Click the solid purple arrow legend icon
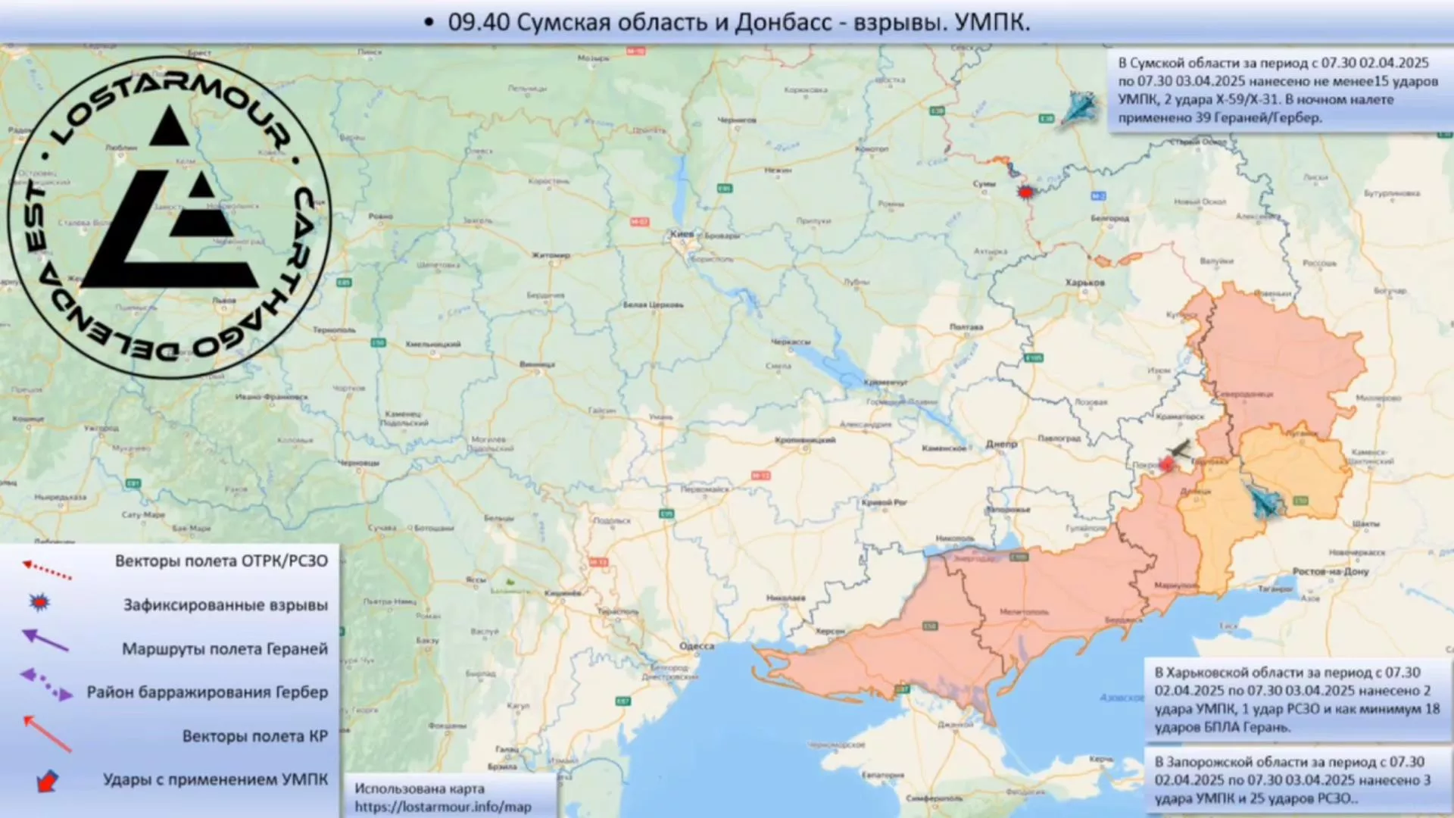The height and width of the screenshot is (818, 1454). (x=45, y=641)
